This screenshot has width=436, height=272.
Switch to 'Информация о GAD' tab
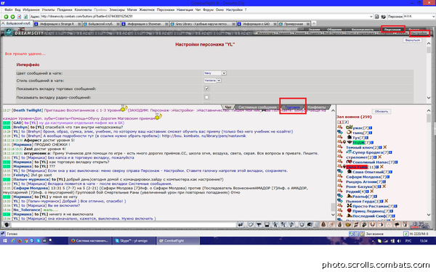257,24
